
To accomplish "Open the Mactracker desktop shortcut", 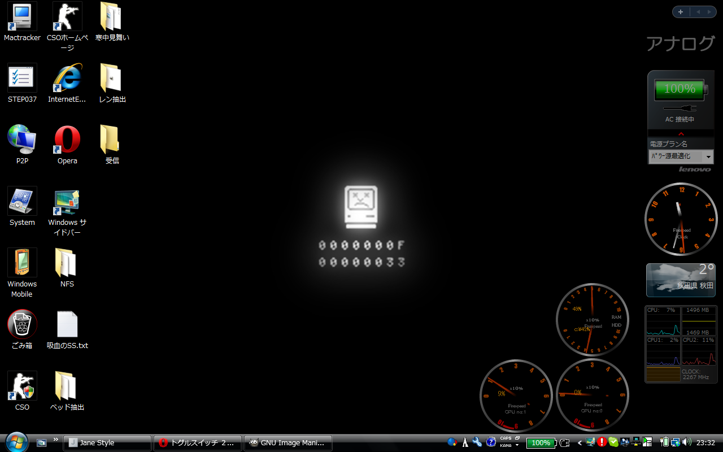I will 22,23.
